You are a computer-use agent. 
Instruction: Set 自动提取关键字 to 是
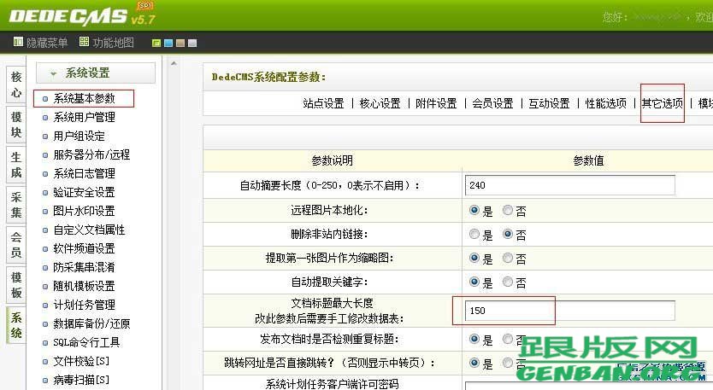click(474, 282)
